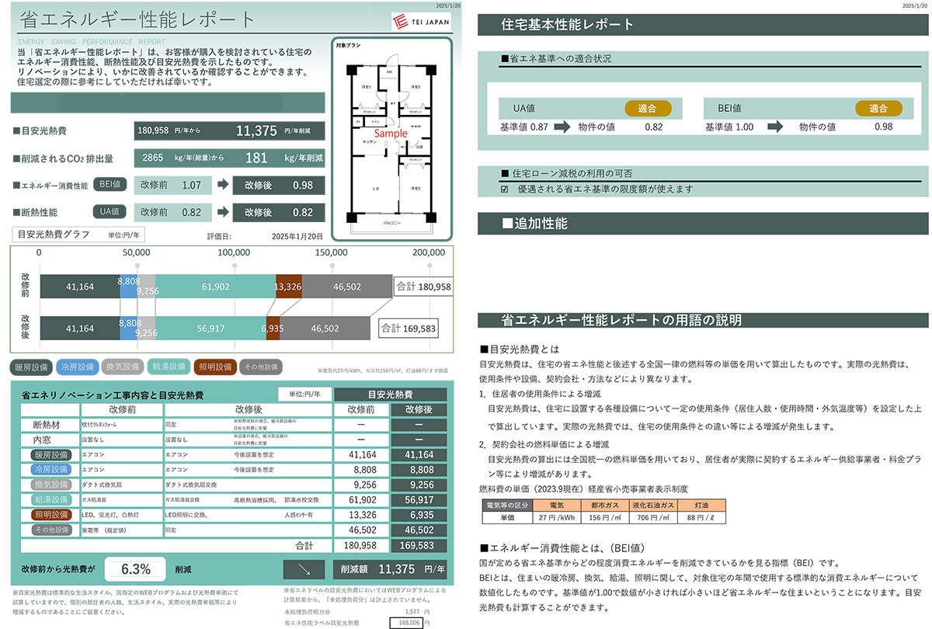Viewport: 932px width, 629px height.
Task: Click the 物件の値 0.82 figure under UA値 header
Action: [x=653, y=127]
